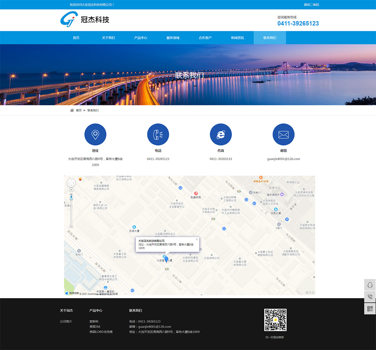Zoom in the map with plus button
The width and height of the screenshot is (376, 350).
click(x=71, y=194)
